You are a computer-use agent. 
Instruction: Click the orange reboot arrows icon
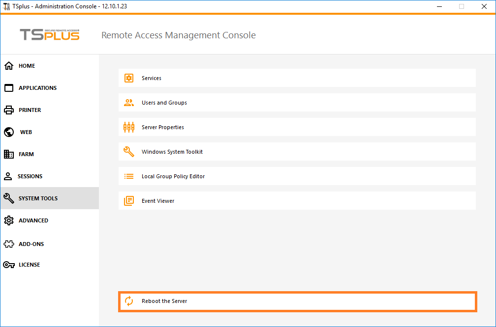(129, 301)
